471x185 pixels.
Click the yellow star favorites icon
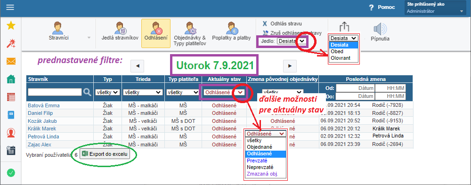11,26
